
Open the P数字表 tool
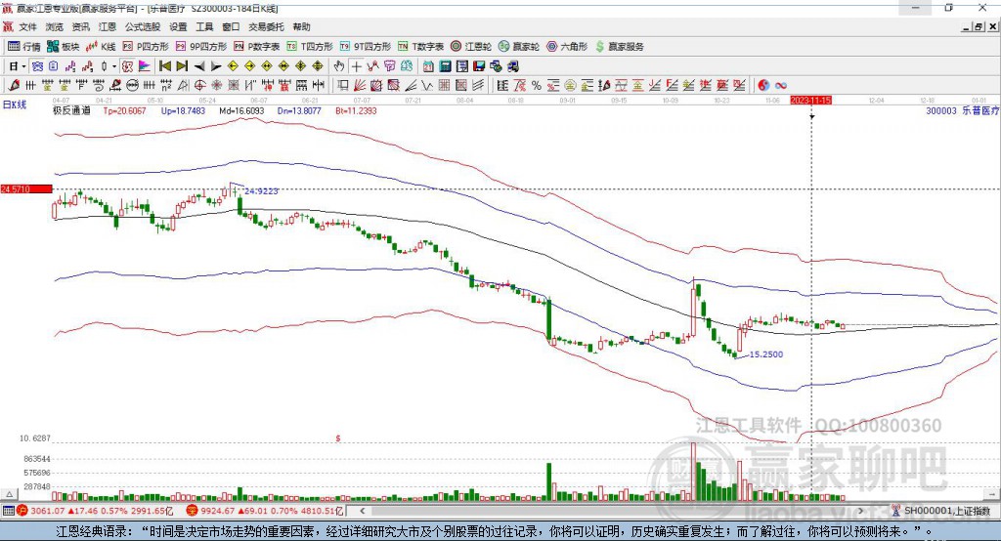257,47
